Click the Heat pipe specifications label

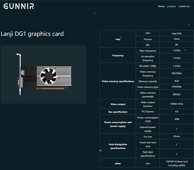pos(148,154)
